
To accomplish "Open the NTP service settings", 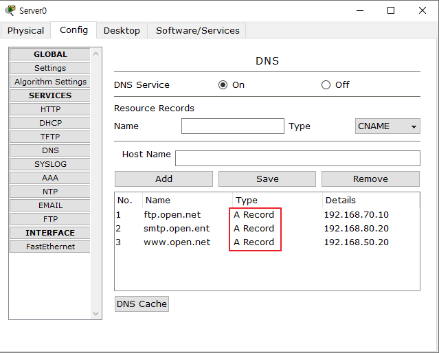I will coord(50,192).
